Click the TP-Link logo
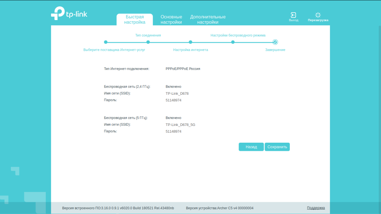The image size is (381, 214). pos(69,13)
